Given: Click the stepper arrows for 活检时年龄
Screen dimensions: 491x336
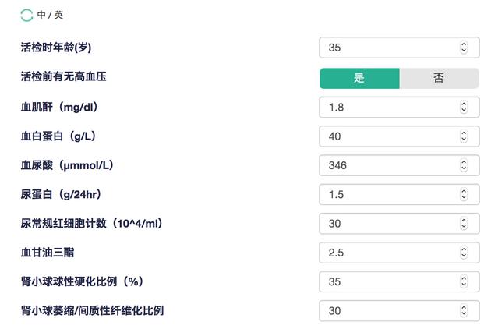Looking at the screenshot, I should [x=464, y=48].
